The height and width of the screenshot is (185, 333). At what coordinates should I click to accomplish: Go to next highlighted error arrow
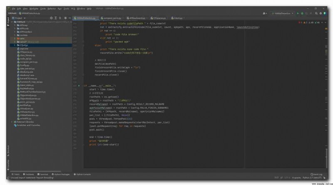[x=326, y=22]
